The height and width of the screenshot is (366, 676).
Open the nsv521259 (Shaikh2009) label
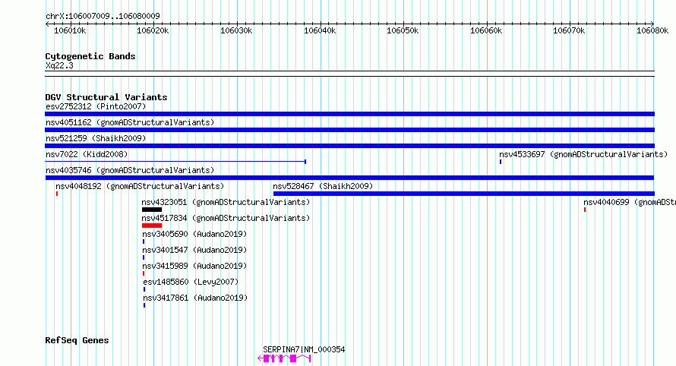coord(96,138)
